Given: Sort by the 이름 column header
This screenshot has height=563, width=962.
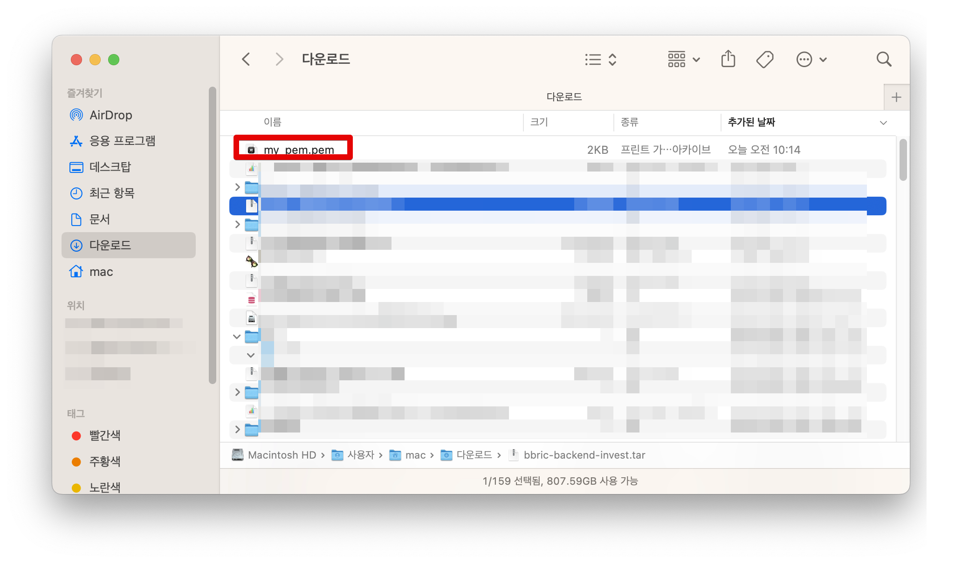Looking at the screenshot, I should (x=273, y=122).
